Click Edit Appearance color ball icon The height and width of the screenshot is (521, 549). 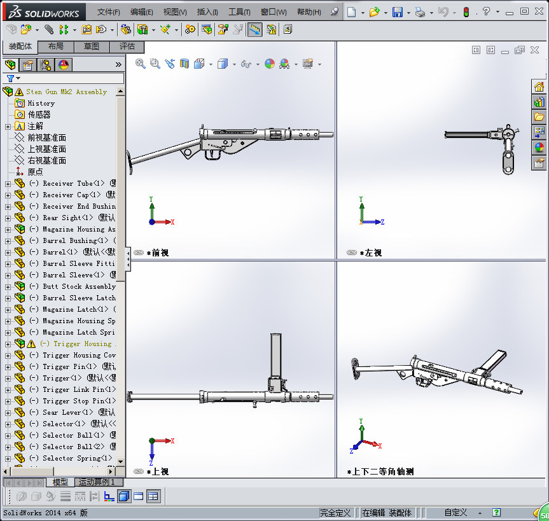[270, 64]
